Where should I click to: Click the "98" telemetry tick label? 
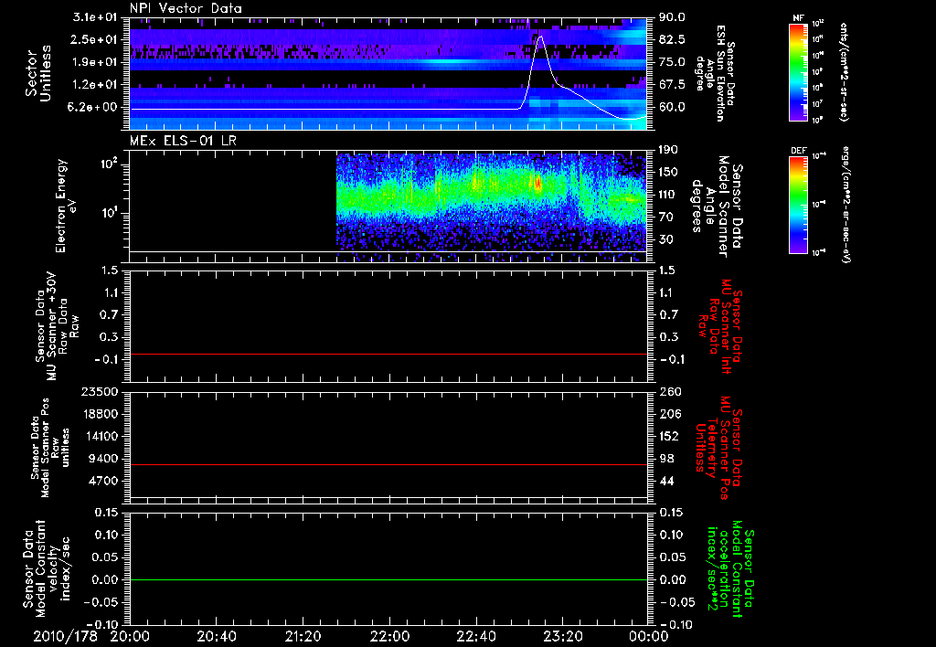pyautogui.click(x=666, y=459)
